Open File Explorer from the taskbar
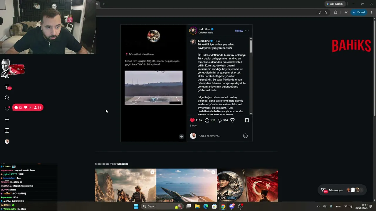Screen dimensions: 376x211 (x=197, y=206)
